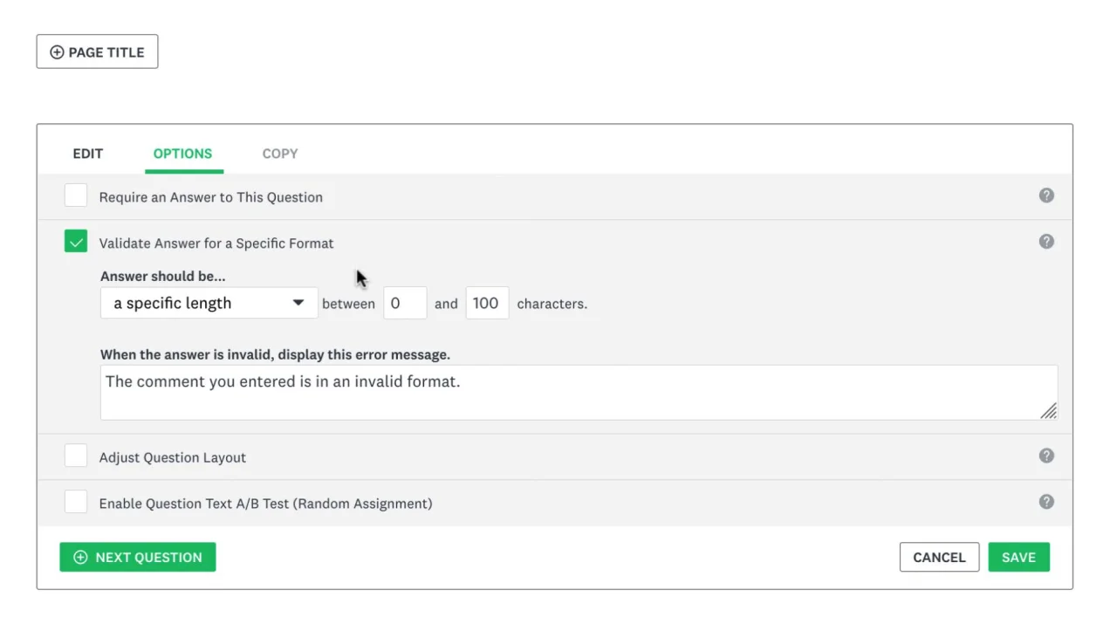1117x631 pixels.
Task: Click the help icon beside Adjust Question Layout
Action: [x=1046, y=456]
